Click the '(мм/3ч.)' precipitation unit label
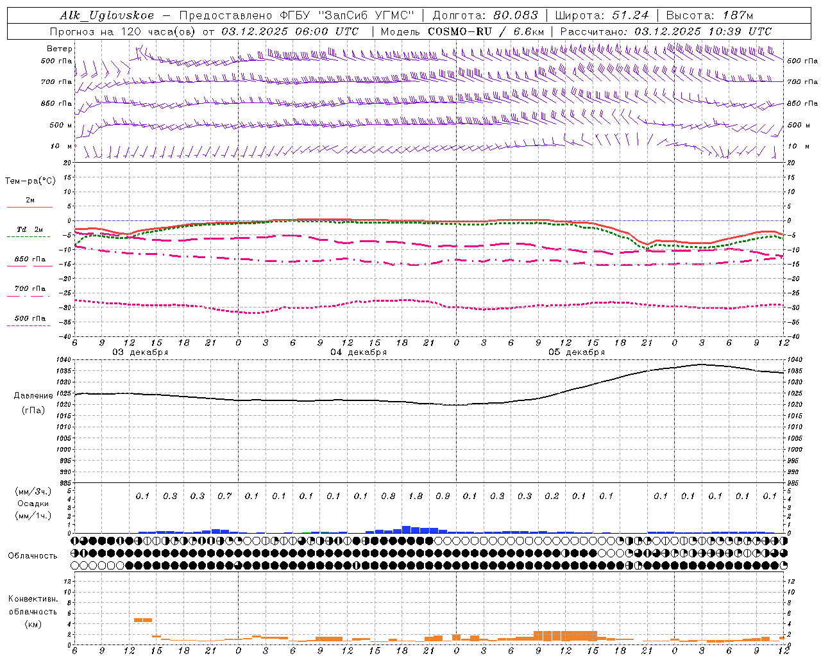Viewport: 821px width, 656px height. click(33, 491)
